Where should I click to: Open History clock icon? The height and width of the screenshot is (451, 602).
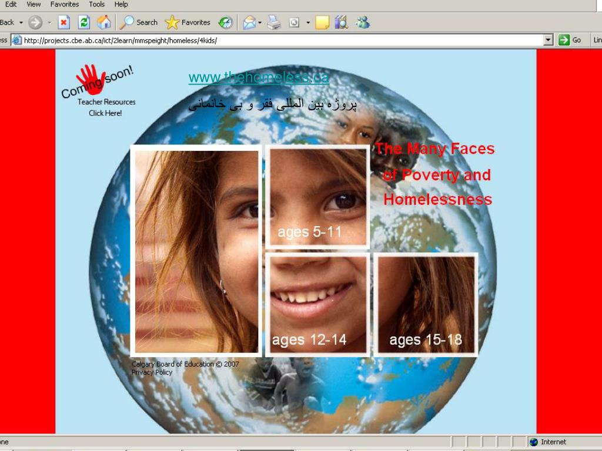click(x=225, y=22)
